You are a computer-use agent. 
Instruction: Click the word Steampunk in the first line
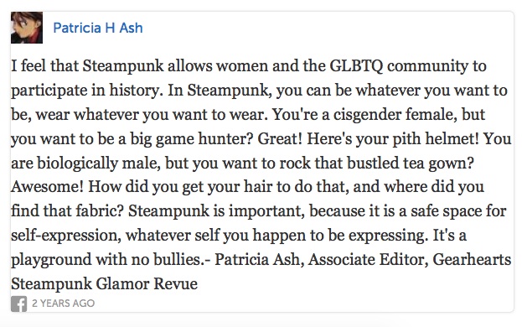coord(123,66)
